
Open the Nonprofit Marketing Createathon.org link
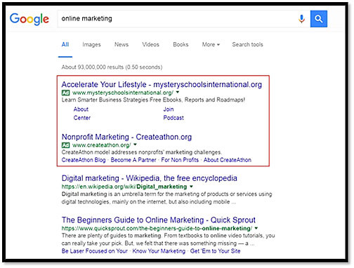point(126,137)
